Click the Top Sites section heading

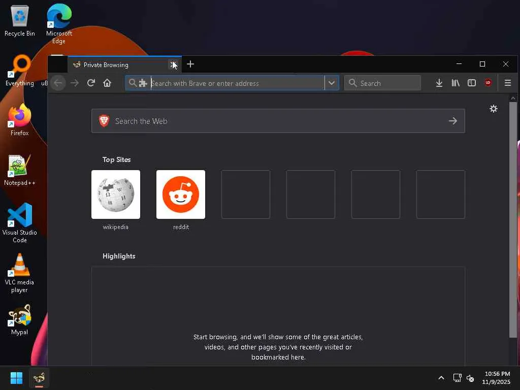tap(116, 159)
